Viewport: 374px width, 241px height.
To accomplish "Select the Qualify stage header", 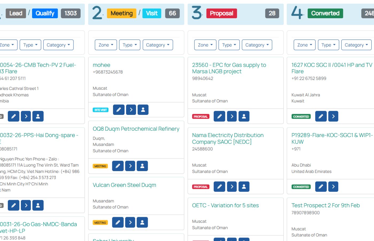I will (45, 13).
